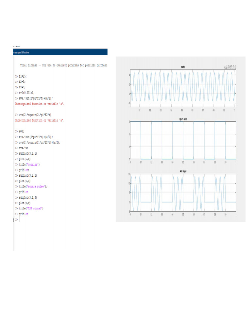Click the command title('carrier')
Image resolution: width=251 pixels, height=335 pixels.
tap(29, 165)
